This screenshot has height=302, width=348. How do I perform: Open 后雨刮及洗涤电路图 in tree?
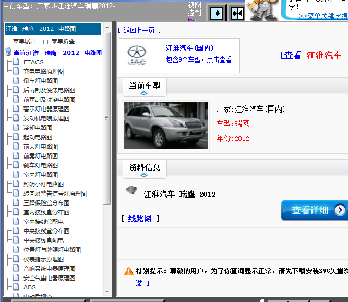coord(49,90)
